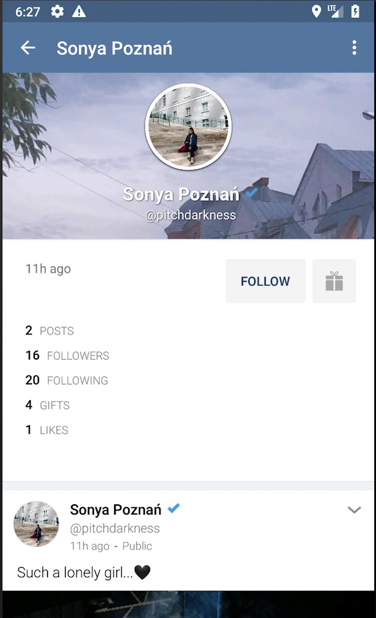
Task: View the 4 gifts received
Action: click(x=48, y=405)
